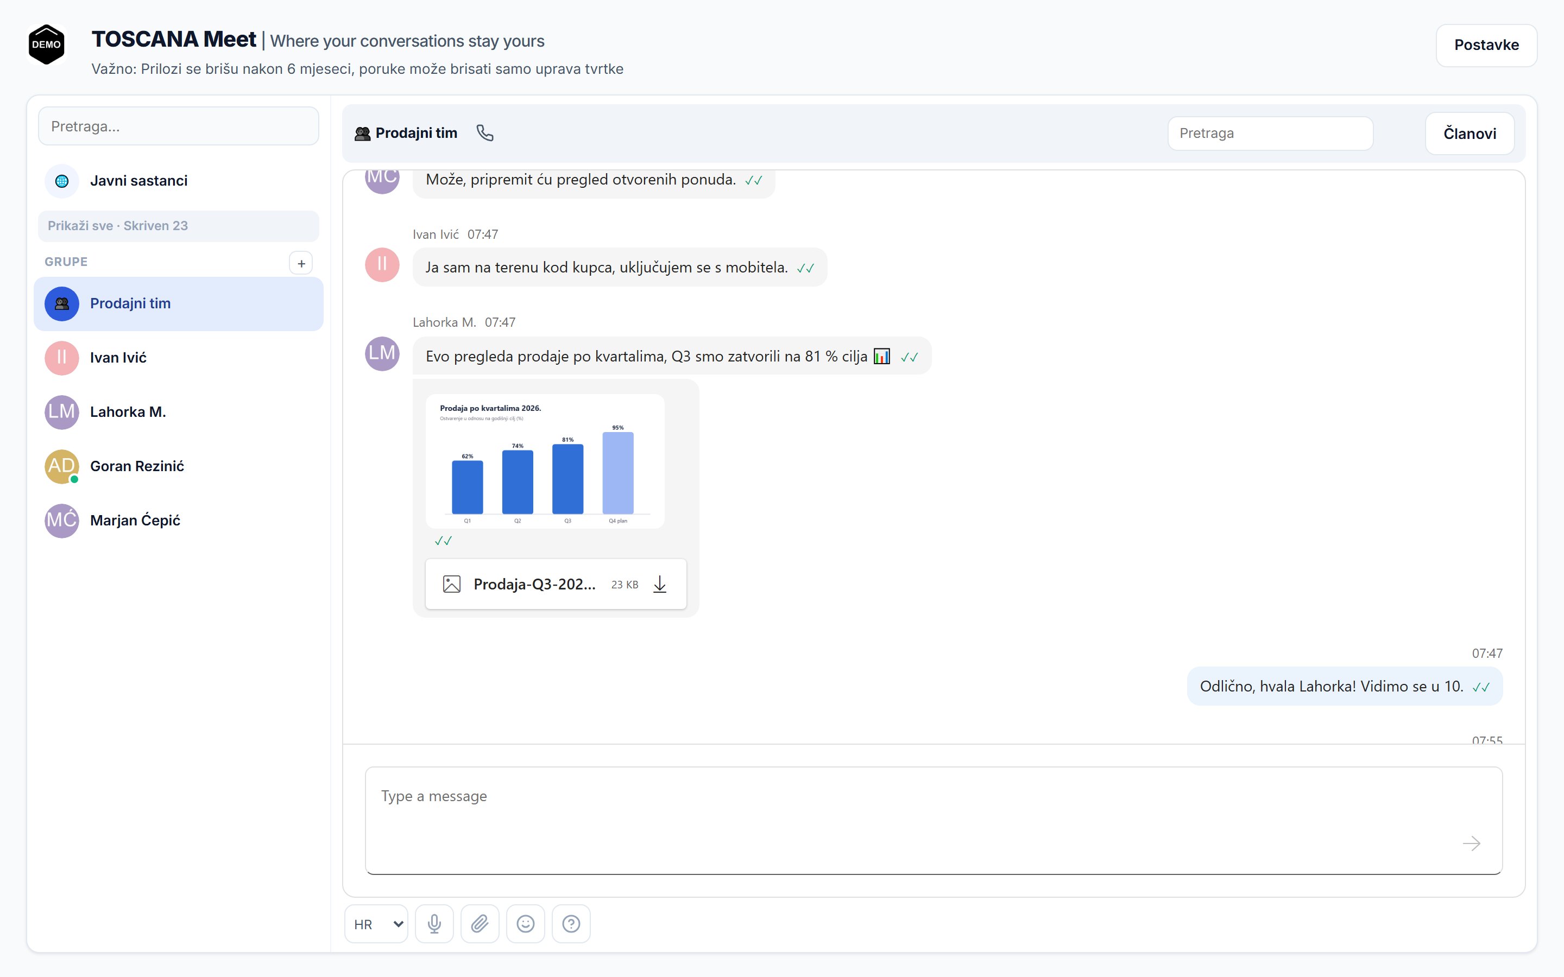1564x977 pixels.
Task: Expand hidden chats via Prikaži sve
Action: click(178, 225)
